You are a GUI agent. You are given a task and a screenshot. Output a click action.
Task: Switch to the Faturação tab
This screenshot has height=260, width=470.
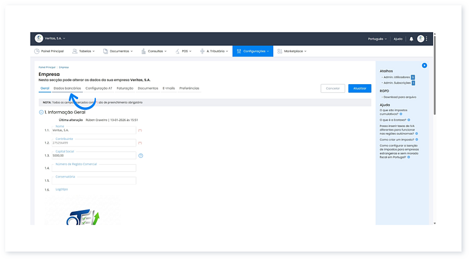pyautogui.click(x=125, y=88)
